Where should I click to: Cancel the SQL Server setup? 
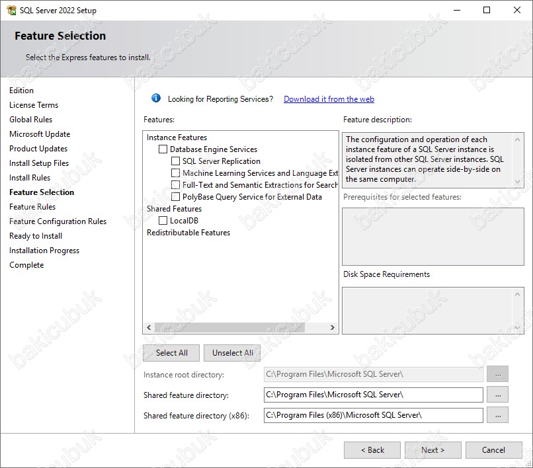[x=493, y=450]
